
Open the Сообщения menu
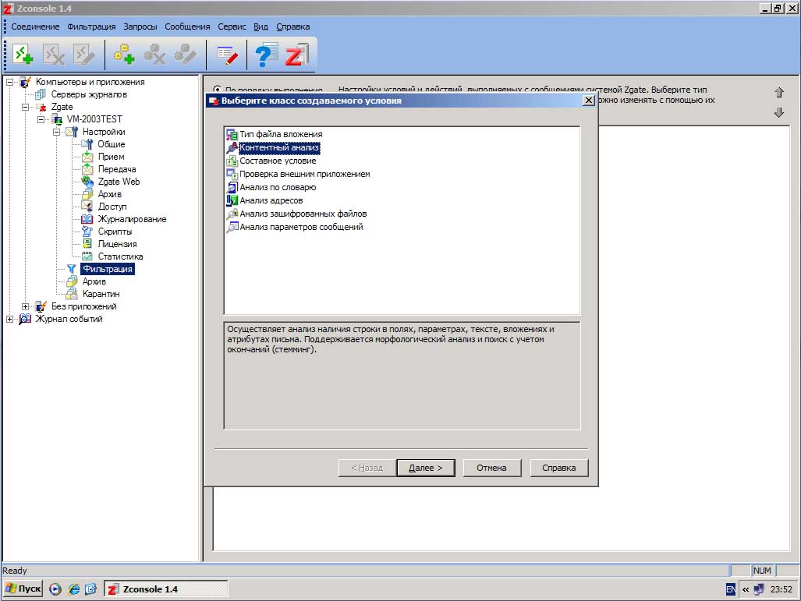[187, 27]
